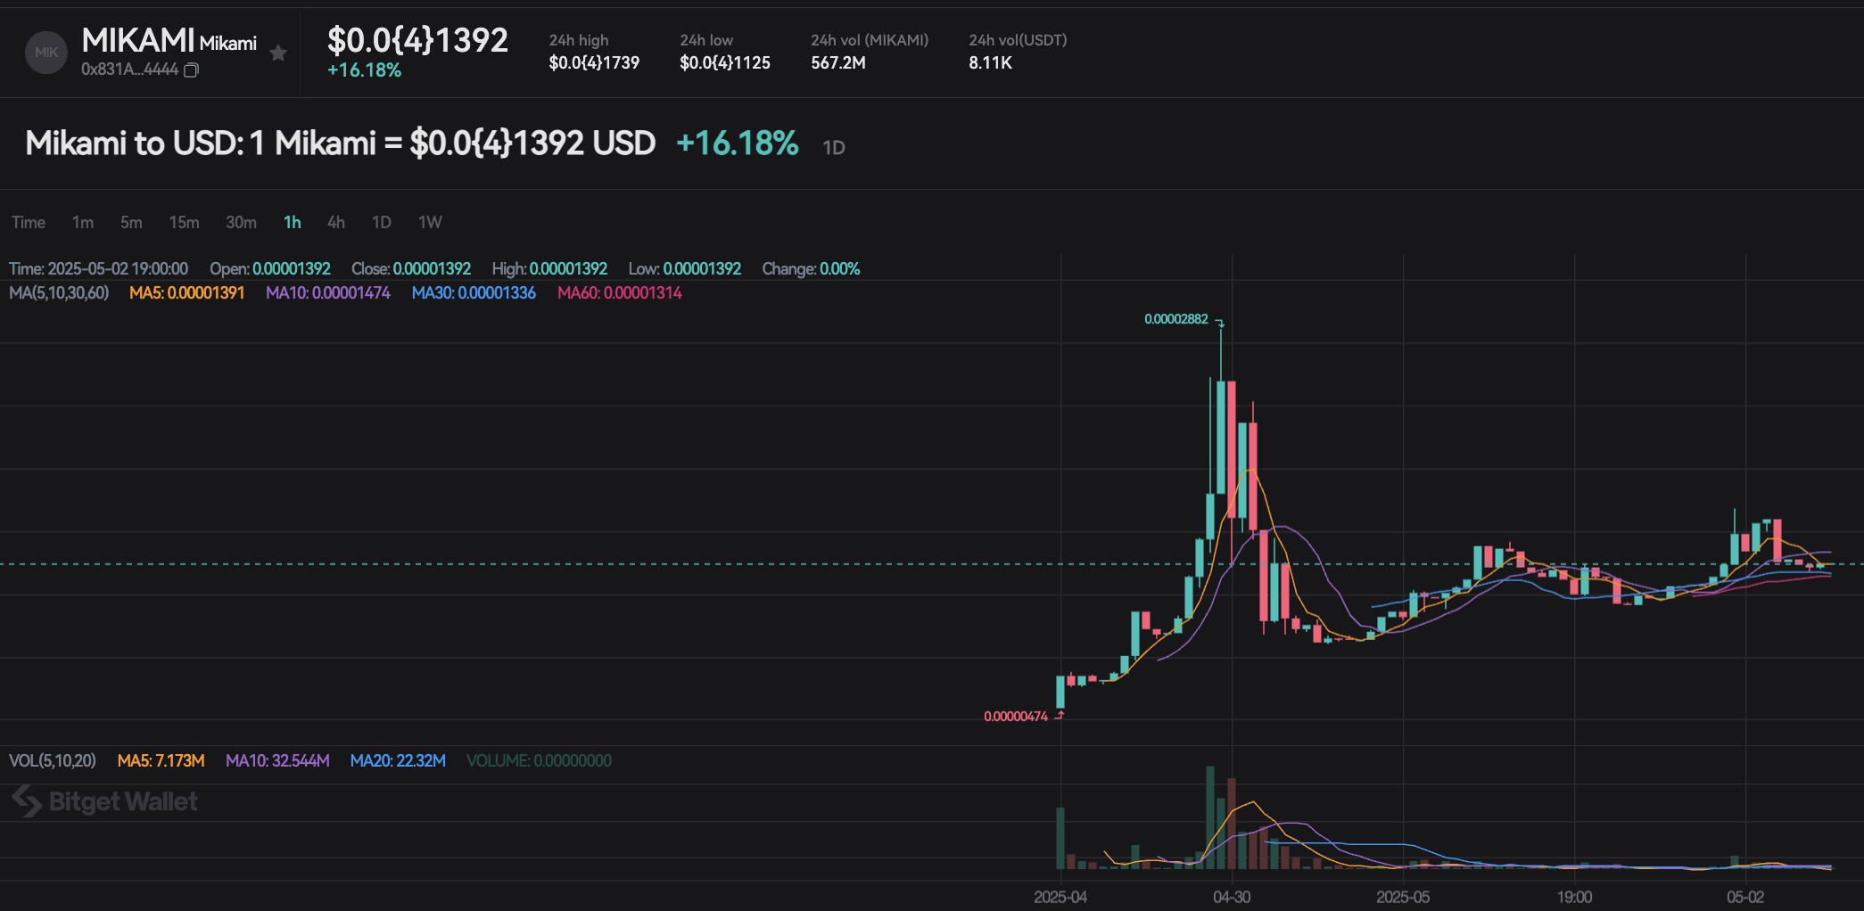Screen dimensions: 1864x911
Task: Click the Mikami to USD conversion heading
Action: pos(341,144)
